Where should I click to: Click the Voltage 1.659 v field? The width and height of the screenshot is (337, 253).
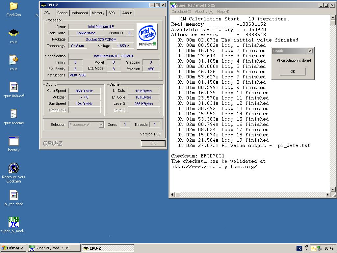tap(123, 46)
